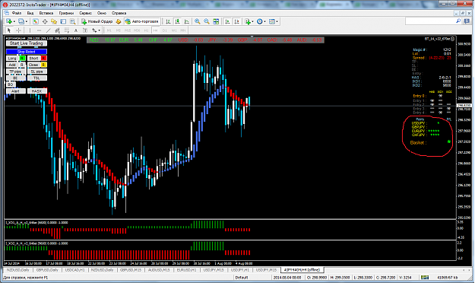Switch to the USDCAD,H1 chart tab

pos(75,270)
